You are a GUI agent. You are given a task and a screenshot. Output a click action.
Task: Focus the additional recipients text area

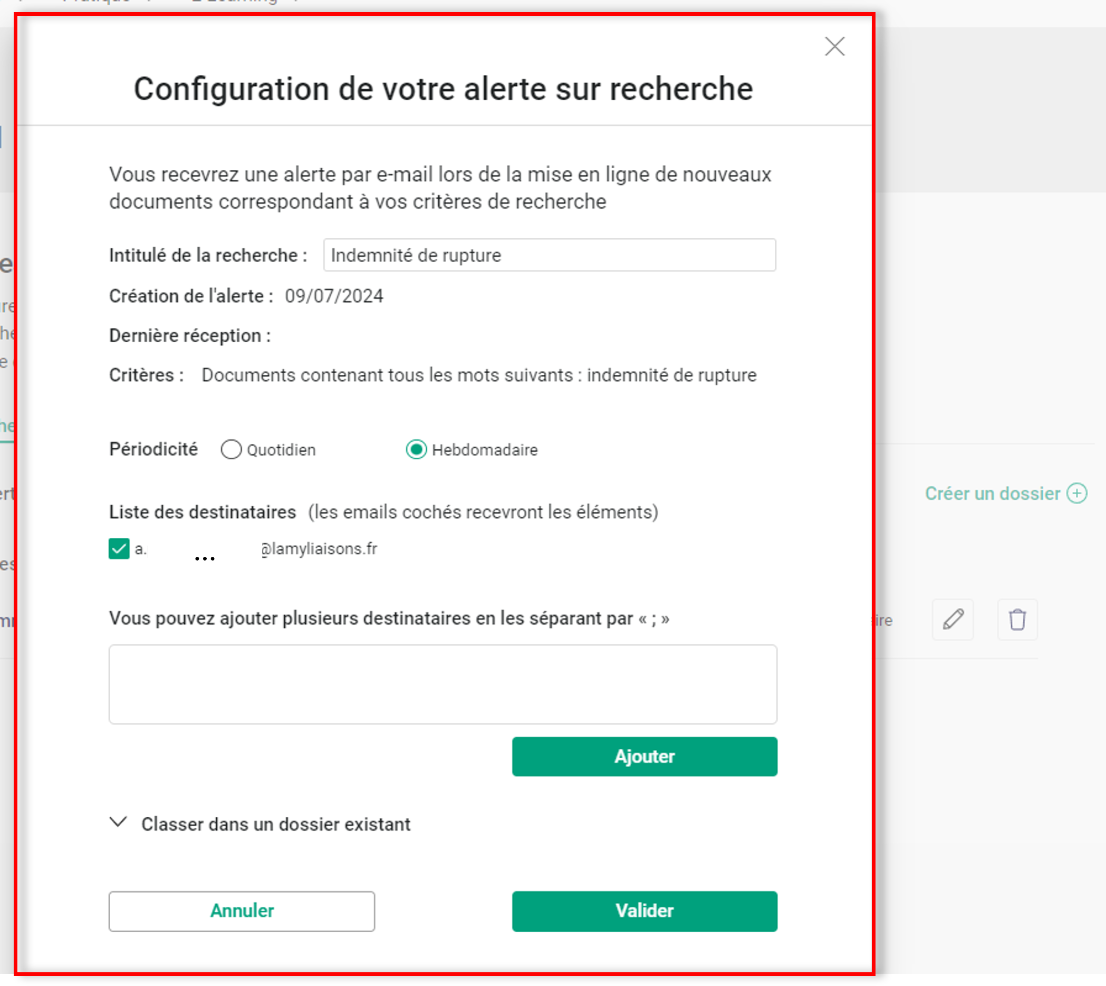[443, 684]
